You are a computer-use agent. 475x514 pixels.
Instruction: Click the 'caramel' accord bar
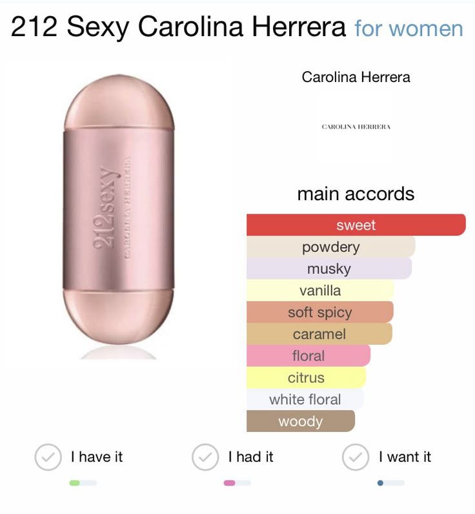(x=319, y=334)
